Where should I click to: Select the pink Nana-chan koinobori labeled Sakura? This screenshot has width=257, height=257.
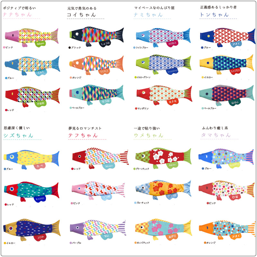point(31,38)
